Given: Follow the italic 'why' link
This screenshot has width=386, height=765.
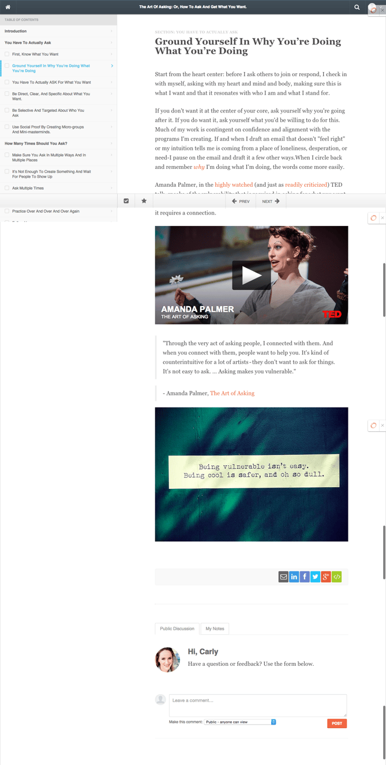Looking at the screenshot, I should [x=199, y=167].
